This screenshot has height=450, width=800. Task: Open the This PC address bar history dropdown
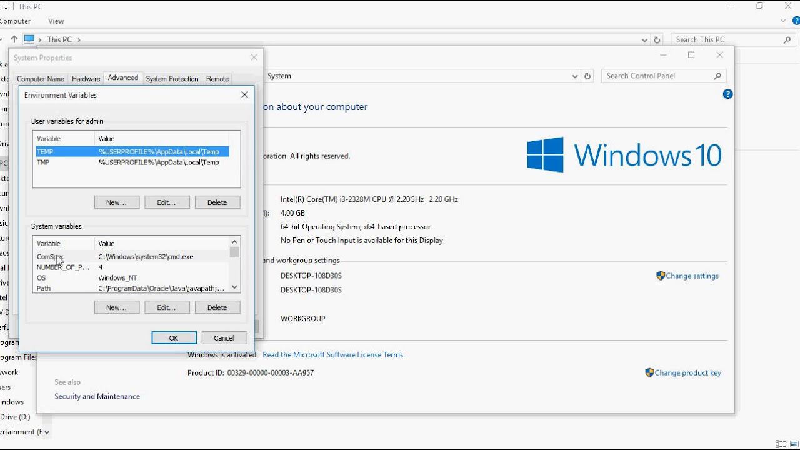[x=644, y=40]
